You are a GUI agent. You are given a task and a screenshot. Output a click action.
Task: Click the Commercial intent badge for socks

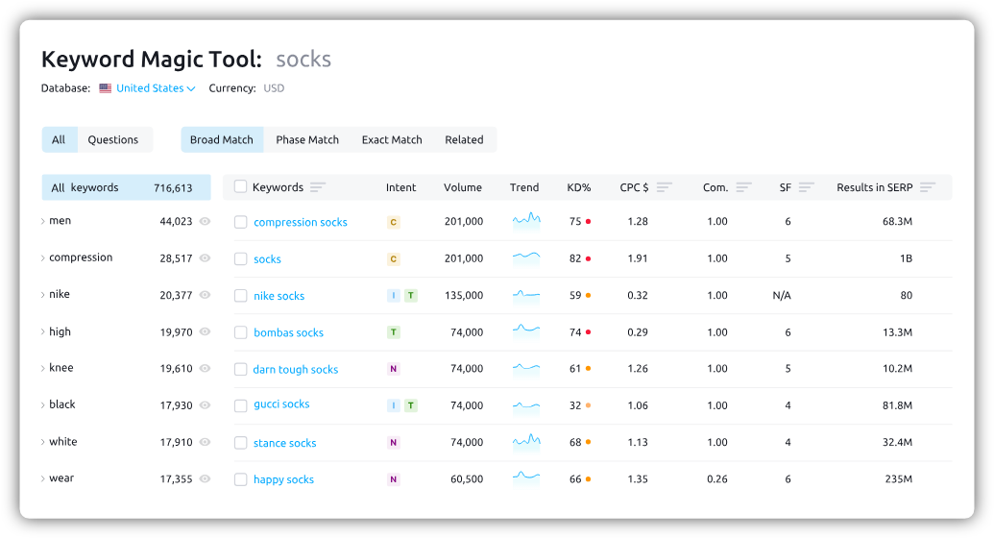tap(393, 259)
